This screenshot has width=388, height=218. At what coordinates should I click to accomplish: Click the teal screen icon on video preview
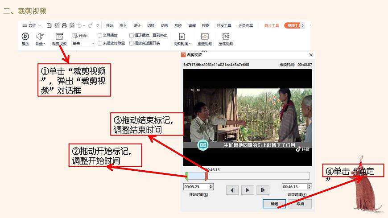[202, 145]
